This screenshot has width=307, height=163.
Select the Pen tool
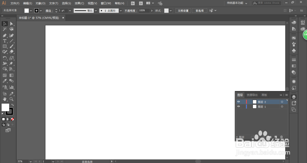coord(5,36)
